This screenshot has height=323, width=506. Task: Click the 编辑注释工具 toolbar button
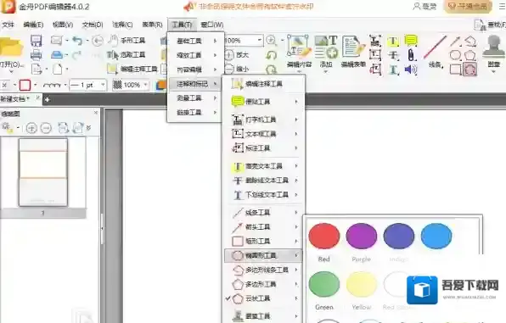[133, 69]
